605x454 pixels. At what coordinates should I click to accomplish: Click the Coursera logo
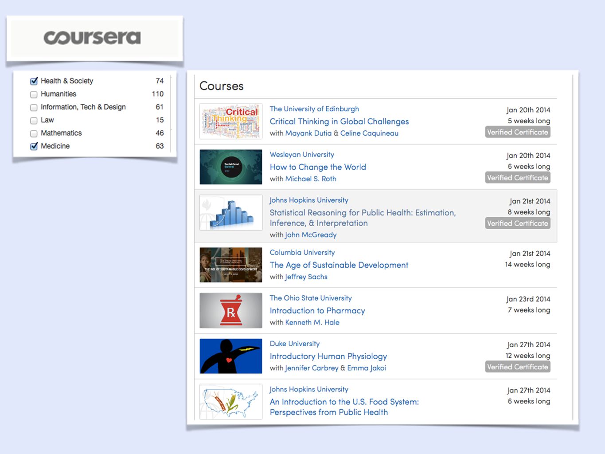click(92, 38)
